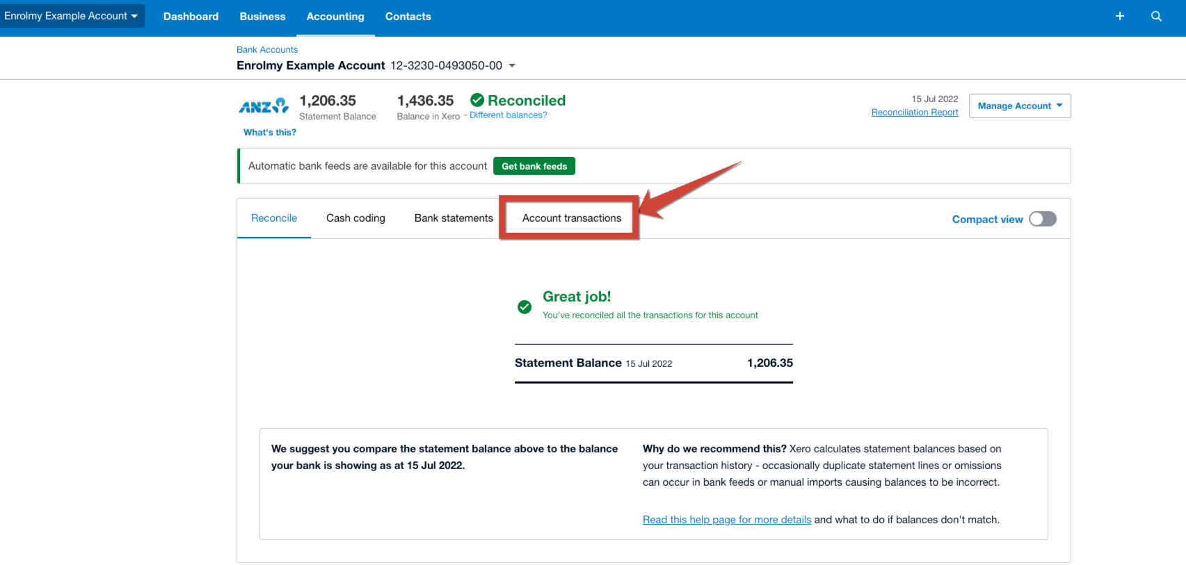
Task: Click the green checkmark beside Great job!
Action: pos(524,306)
